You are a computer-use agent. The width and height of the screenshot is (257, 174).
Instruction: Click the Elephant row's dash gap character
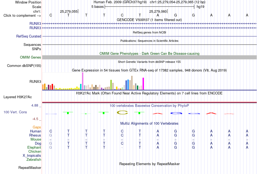pos(122,148)
